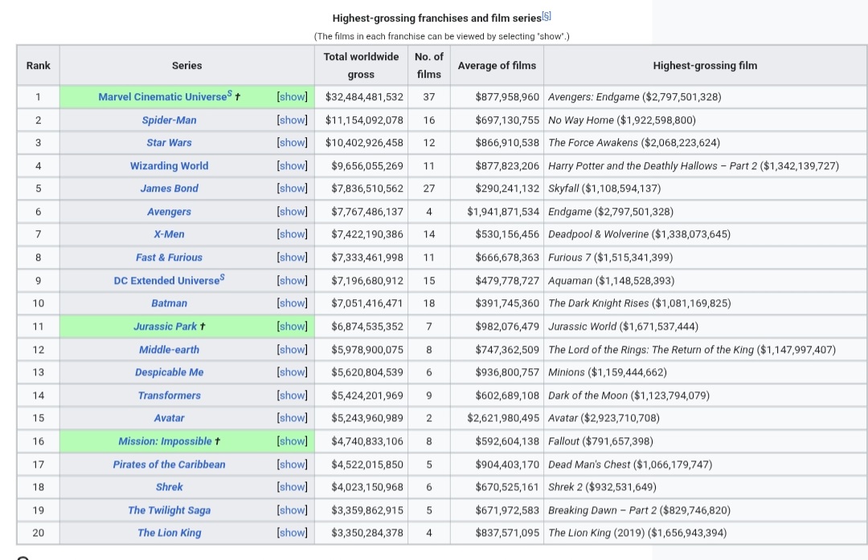Click the Total worldwide gross header
The height and width of the screenshot is (560, 868).
[x=361, y=65]
